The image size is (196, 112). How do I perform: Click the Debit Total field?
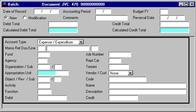pos(63,24)
